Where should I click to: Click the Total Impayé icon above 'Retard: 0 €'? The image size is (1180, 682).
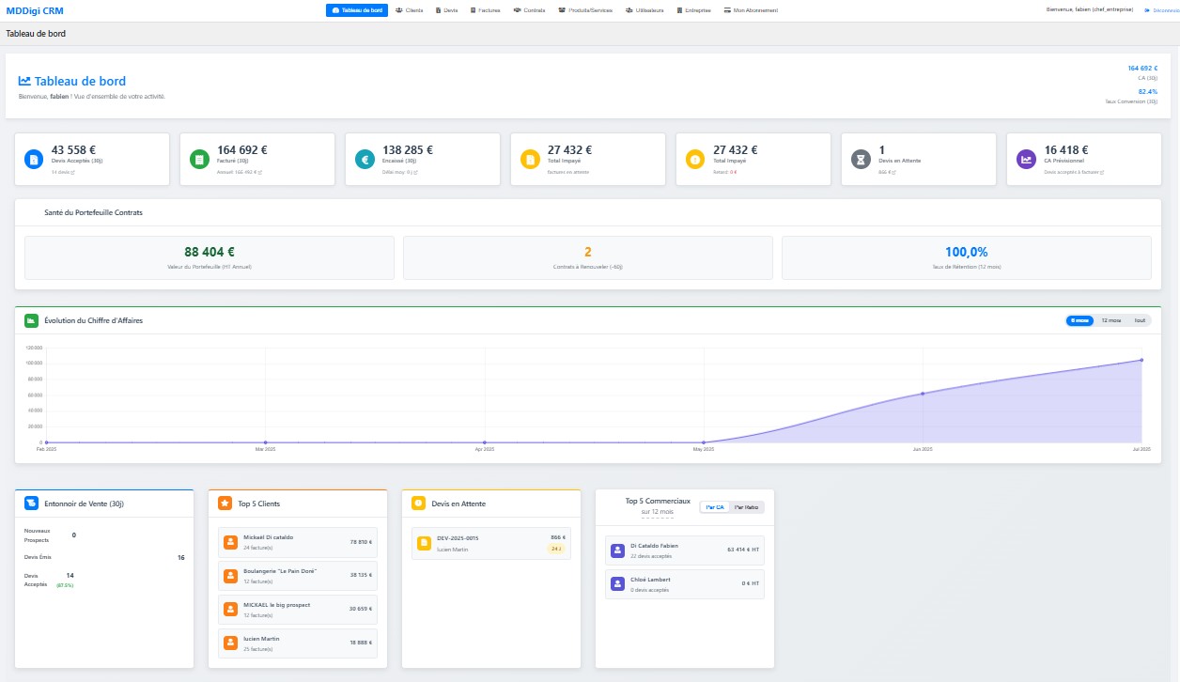(x=695, y=160)
